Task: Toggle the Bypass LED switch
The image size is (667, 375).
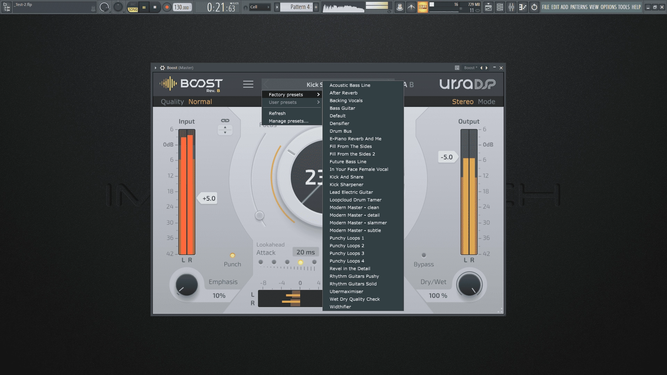Action: click(424, 256)
